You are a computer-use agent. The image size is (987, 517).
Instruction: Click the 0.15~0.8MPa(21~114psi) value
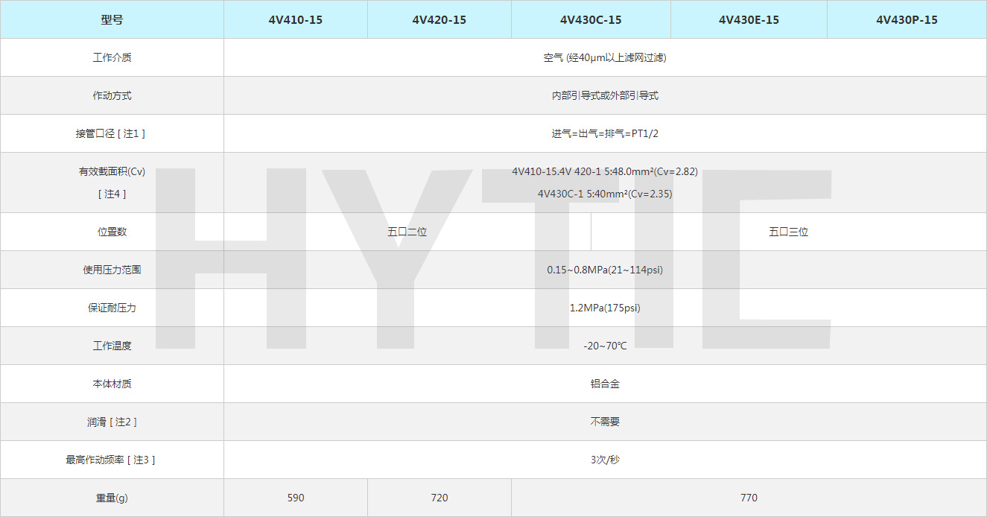point(605,270)
